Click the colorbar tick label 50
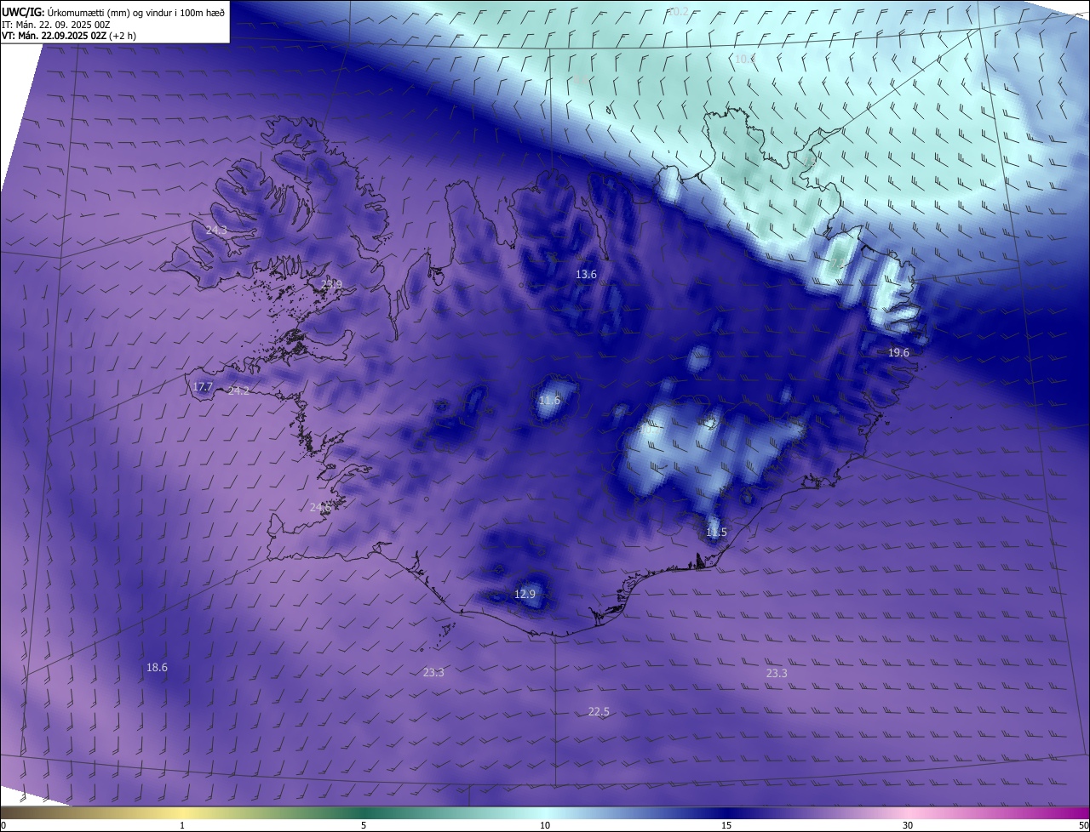 point(1083,825)
